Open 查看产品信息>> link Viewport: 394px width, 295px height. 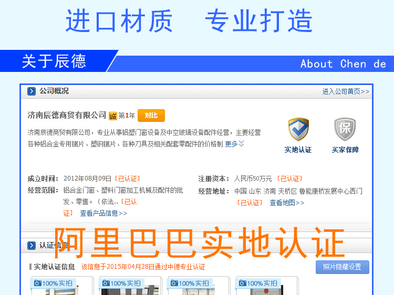coord(103,213)
